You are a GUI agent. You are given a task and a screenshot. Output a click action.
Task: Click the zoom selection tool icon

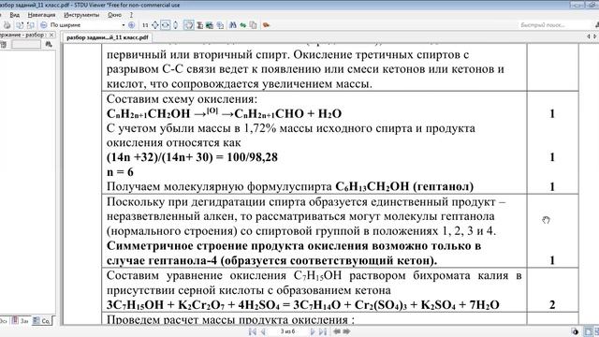point(220,25)
